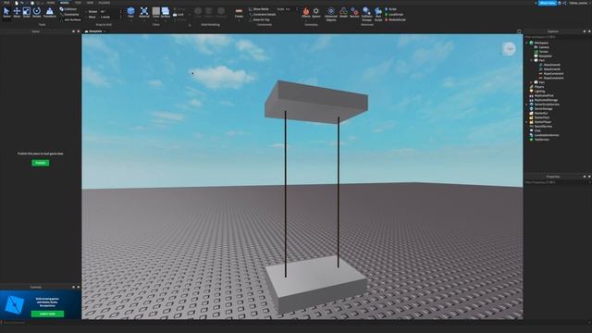Open Collision Groups editor
This screenshot has width=592, height=333.
pos(366,14)
